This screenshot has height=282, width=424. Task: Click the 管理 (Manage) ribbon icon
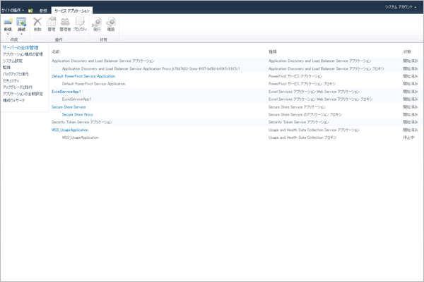click(51, 23)
